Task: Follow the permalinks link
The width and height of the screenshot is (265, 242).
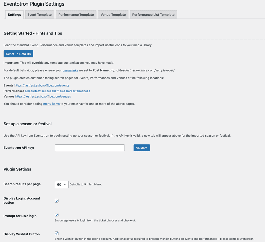Action: click(x=70, y=70)
